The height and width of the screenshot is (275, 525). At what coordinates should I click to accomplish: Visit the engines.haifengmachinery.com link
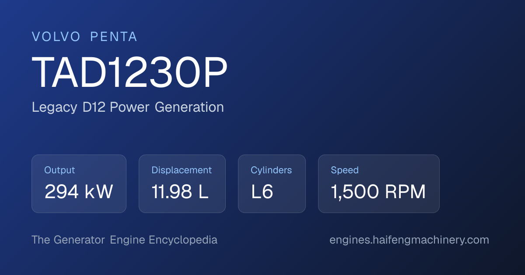click(409, 240)
